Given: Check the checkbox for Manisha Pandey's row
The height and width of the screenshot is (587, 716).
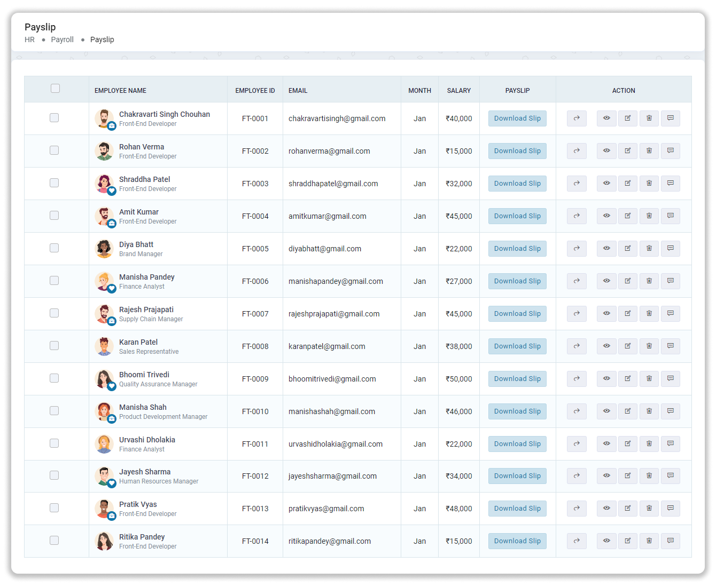Looking at the screenshot, I should click(x=54, y=280).
